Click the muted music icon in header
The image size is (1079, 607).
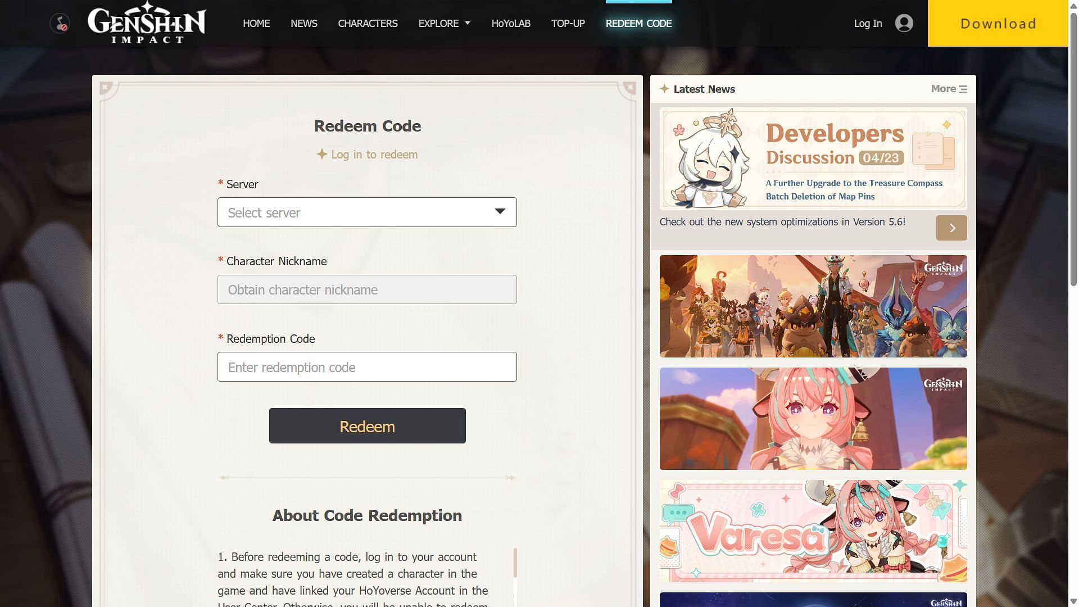pyautogui.click(x=60, y=24)
